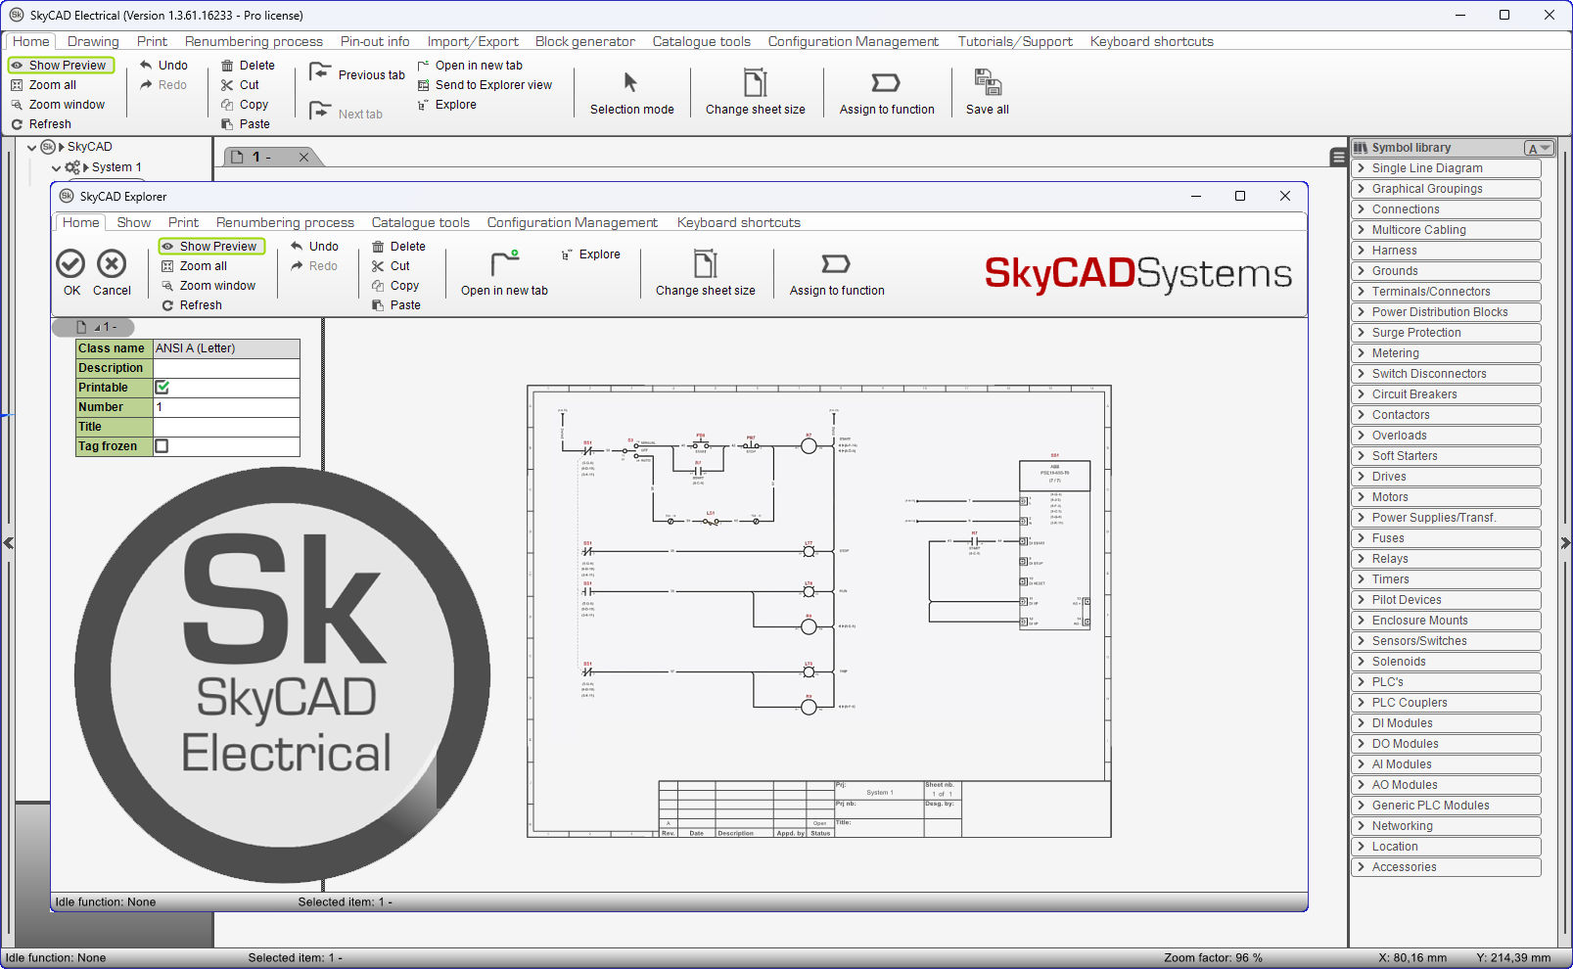Open Import/Export tab
Viewport: 1573px width, 969px height.
pyautogui.click(x=473, y=41)
